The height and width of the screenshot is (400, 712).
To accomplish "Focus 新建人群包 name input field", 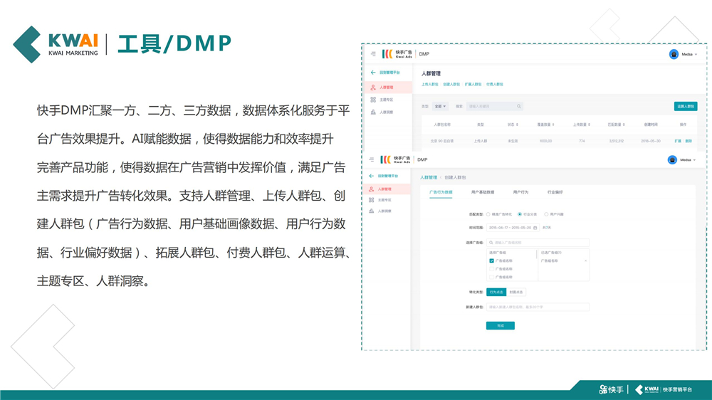I will (538, 307).
